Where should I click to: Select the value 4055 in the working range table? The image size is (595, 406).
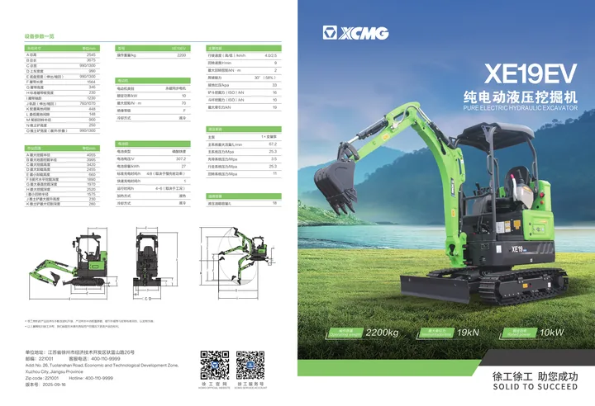[91, 155]
